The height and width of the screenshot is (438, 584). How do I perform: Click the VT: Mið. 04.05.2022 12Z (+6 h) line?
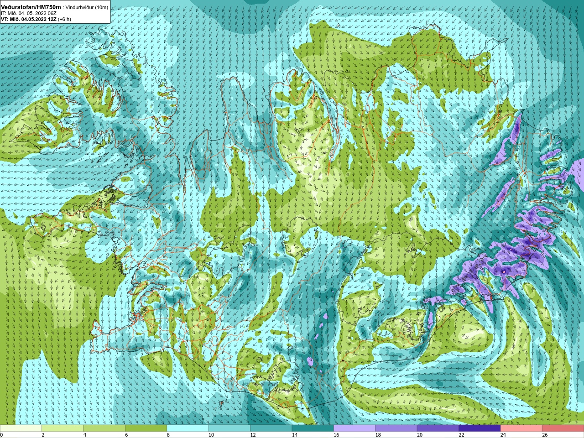pos(36,19)
